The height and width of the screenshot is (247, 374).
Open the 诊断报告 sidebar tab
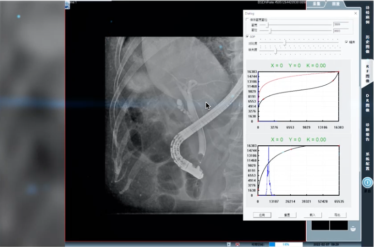[367, 132]
